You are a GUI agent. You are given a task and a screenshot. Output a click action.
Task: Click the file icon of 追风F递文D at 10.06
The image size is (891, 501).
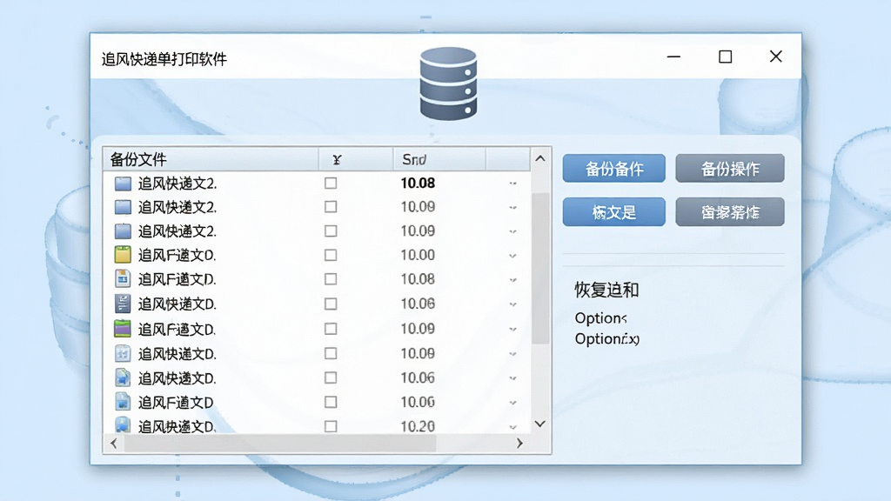click(x=123, y=402)
